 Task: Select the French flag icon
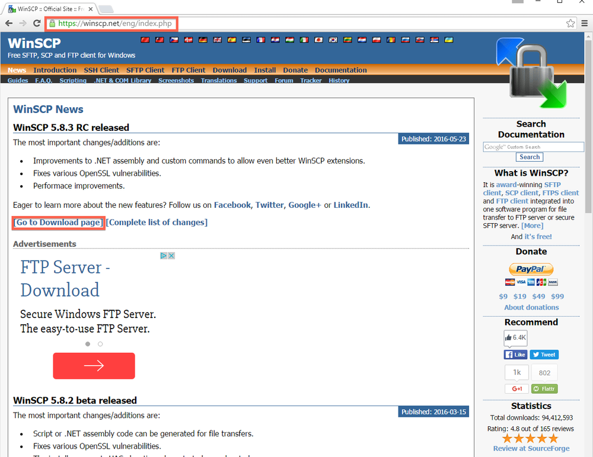tap(260, 40)
